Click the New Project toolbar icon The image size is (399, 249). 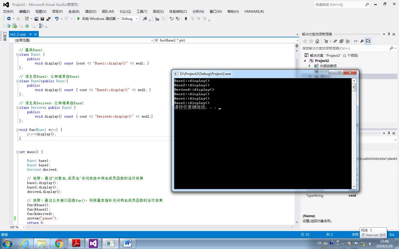click(27, 19)
